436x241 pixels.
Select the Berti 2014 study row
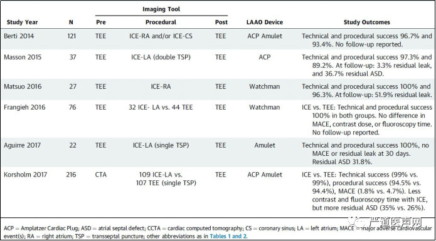point(218,39)
